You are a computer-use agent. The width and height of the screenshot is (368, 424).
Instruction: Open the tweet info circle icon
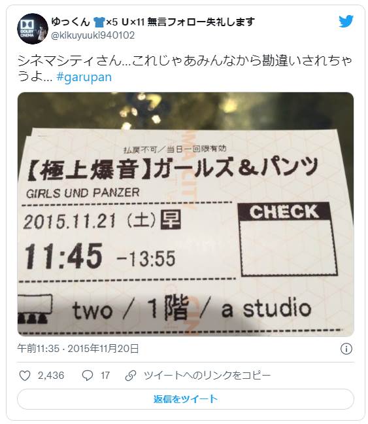pyautogui.click(x=346, y=349)
